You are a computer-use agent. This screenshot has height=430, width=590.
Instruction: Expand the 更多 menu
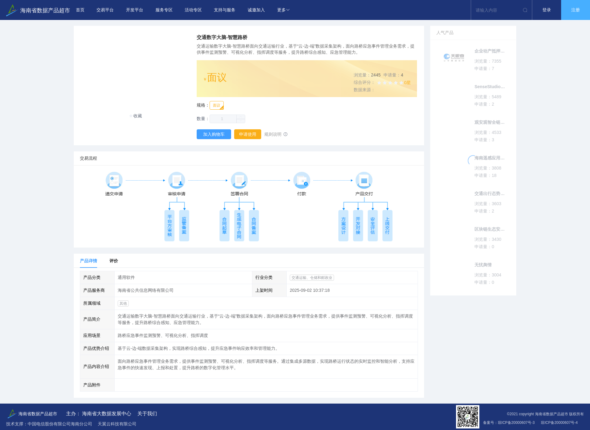tap(283, 10)
